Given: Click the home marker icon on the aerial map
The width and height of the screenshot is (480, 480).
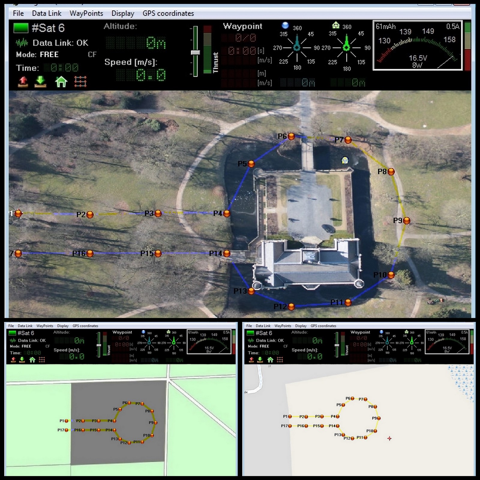Looking at the screenshot, I should coord(345,160).
